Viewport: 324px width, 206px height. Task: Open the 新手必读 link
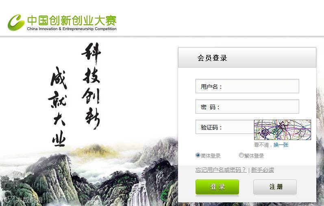tap(263, 170)
